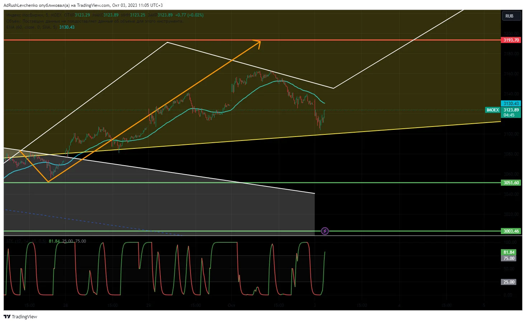
Task: Click the IMOEX symbol tag
Action: pyautogui.click(x=493, y=110)
